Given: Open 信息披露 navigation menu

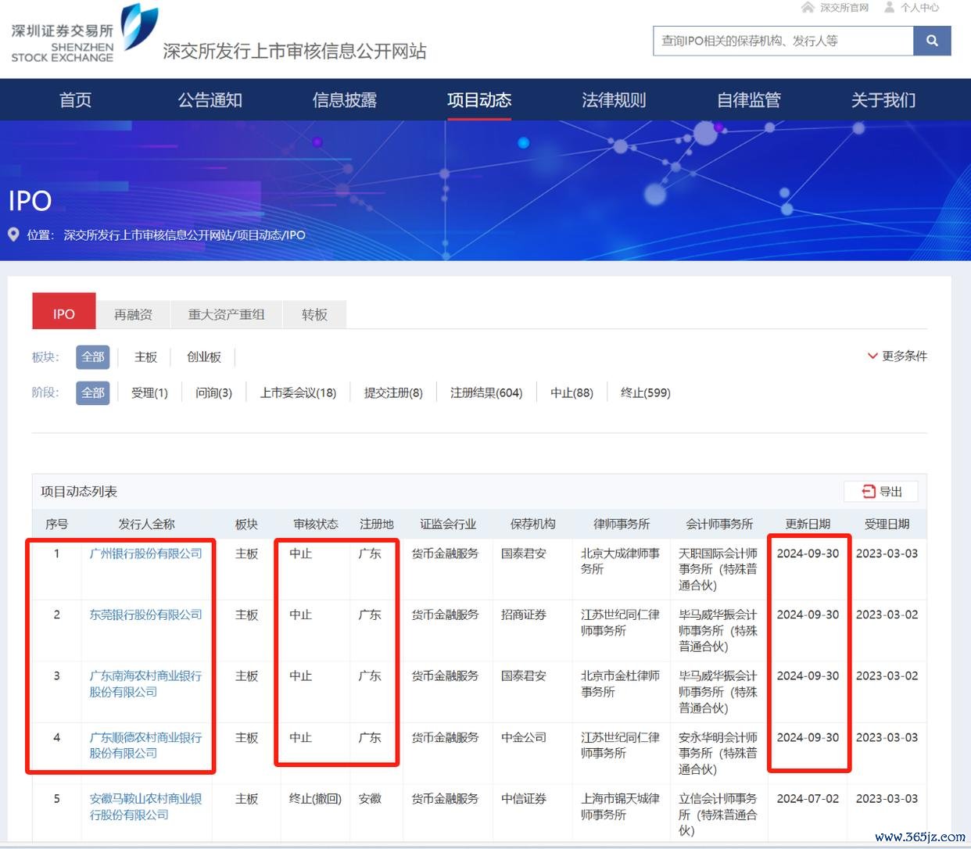Looking at the screenshot, I should [x=345, y=100].
